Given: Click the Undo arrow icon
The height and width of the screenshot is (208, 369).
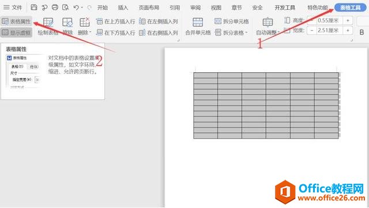Looking at the screenshot, I should (76, 8).
